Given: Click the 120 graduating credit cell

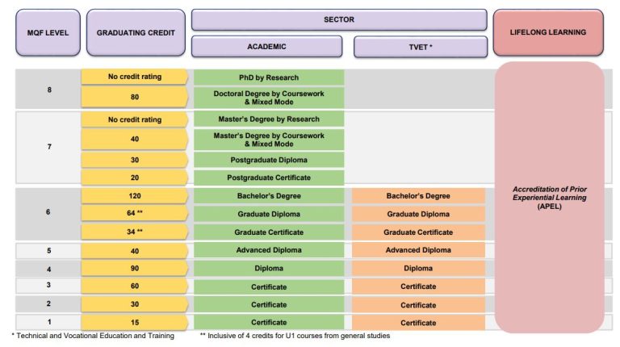Looking at the screenshot, I should point(135,196).
